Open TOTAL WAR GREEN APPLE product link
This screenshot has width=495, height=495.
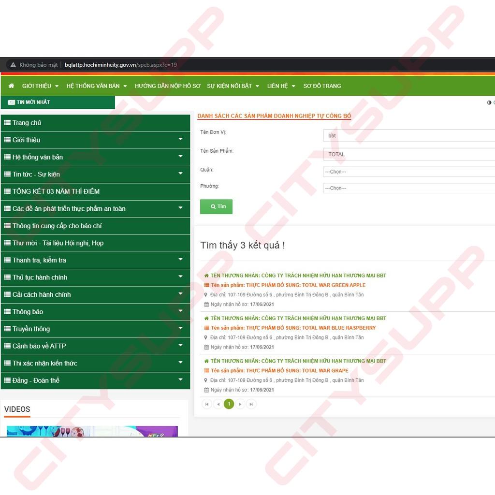click(x=288, y=285)
